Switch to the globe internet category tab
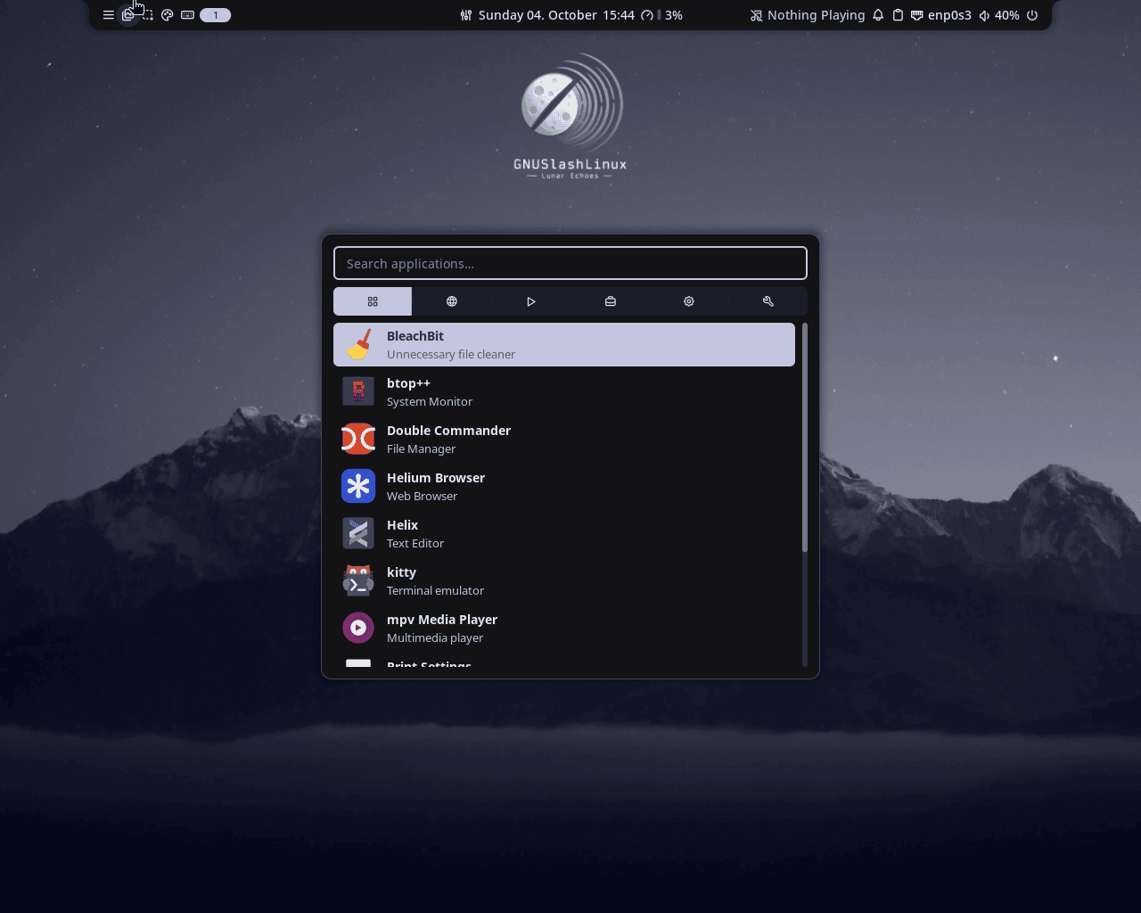Screen dimensions: 1141x913 [452, 301]
